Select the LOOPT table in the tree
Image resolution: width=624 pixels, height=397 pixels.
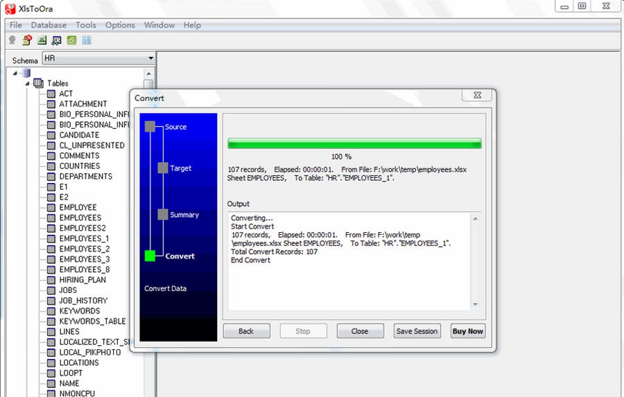(71, 373)
